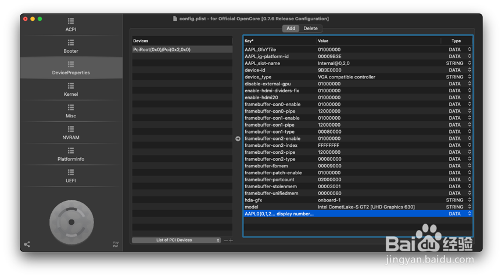Select the framebuffer-con2-pipe key
This screenshot has height=277, width=502.
click(270, 152)
